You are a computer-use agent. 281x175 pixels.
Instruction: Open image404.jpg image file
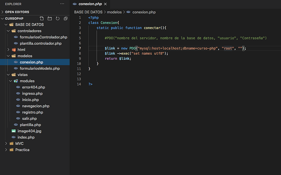[35, 131]
